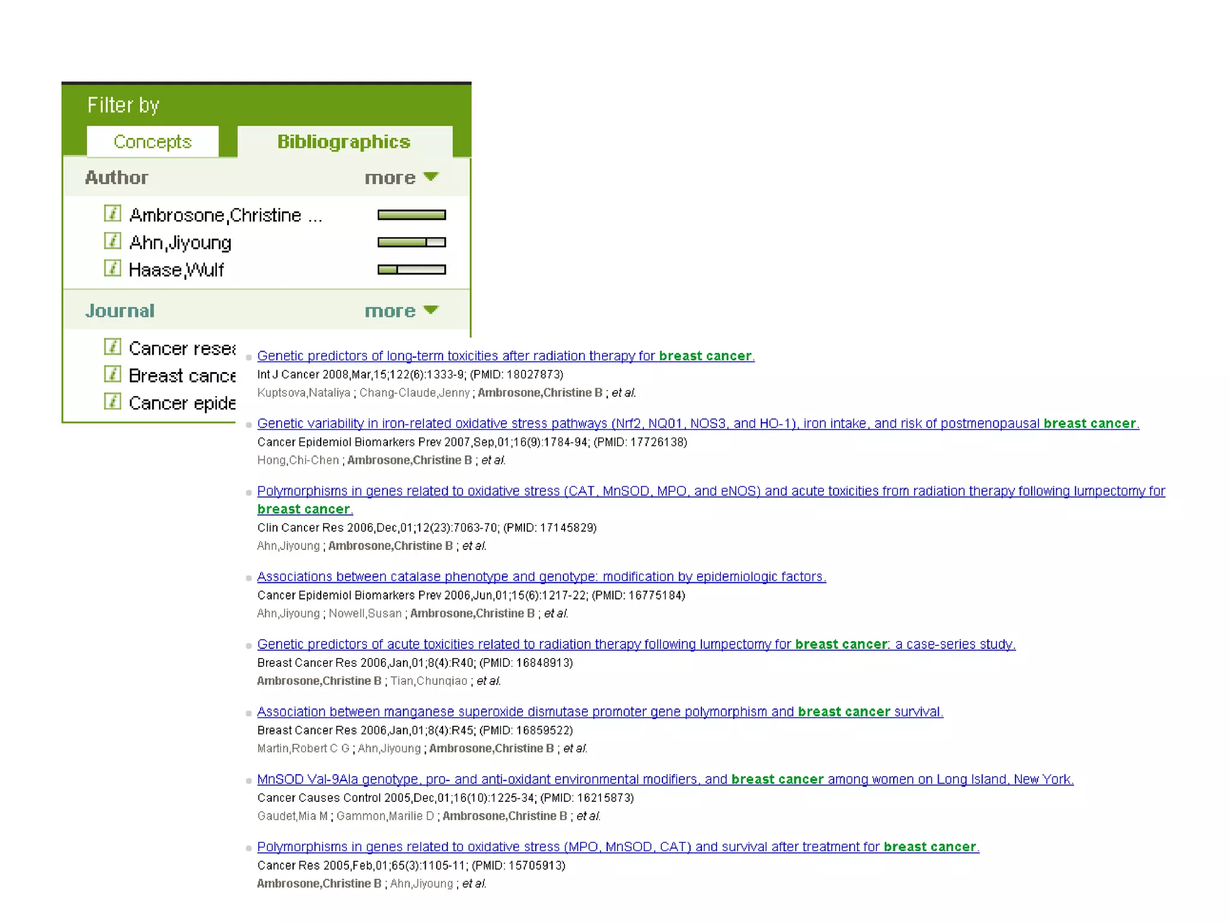
Task: Open article on polymorphisms and survival after treatment
Action: tap(618, 847)
